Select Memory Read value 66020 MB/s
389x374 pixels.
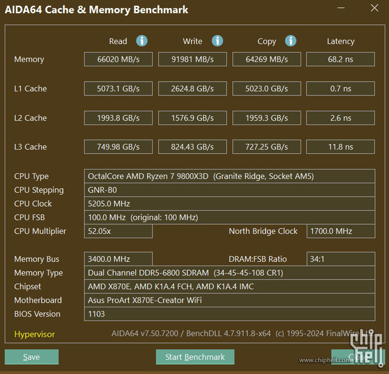click(x=118, y=59)
